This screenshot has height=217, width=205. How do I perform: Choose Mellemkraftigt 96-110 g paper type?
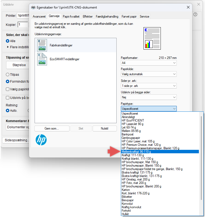(160, 152)
